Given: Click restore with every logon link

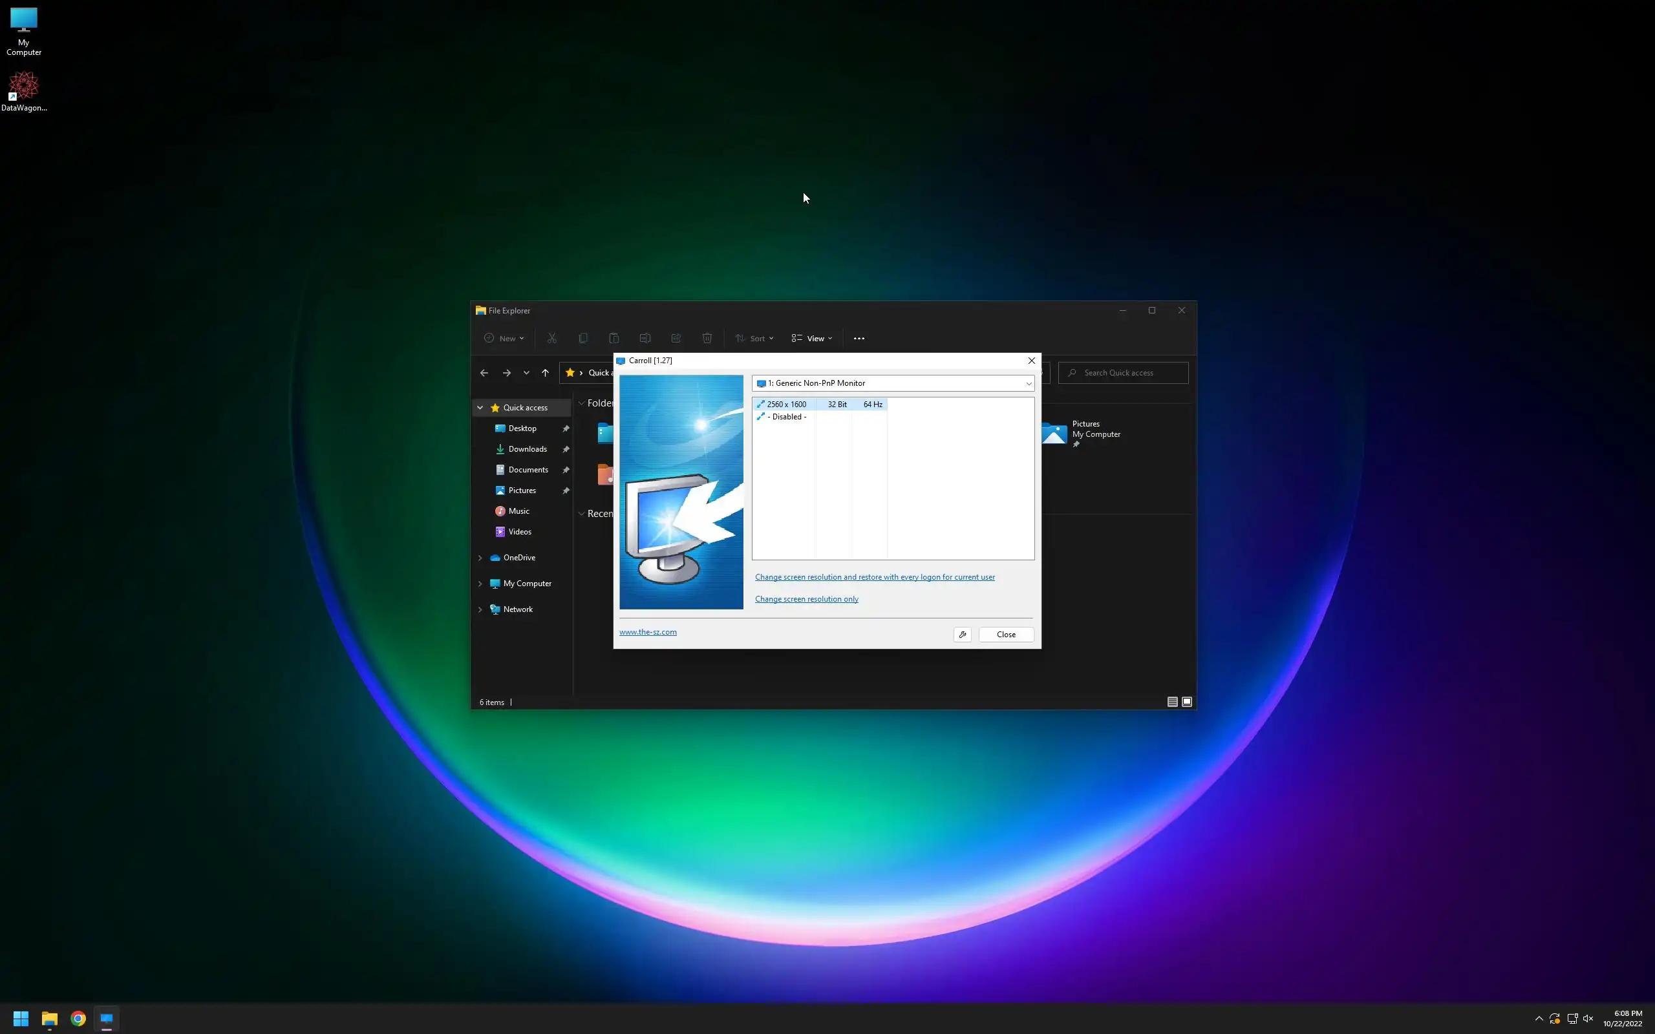Looking at the screenshot, I should (x=875, y=577).
